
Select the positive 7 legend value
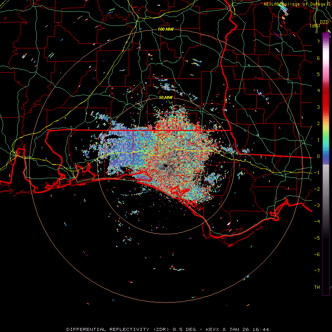tap(318, 41)
